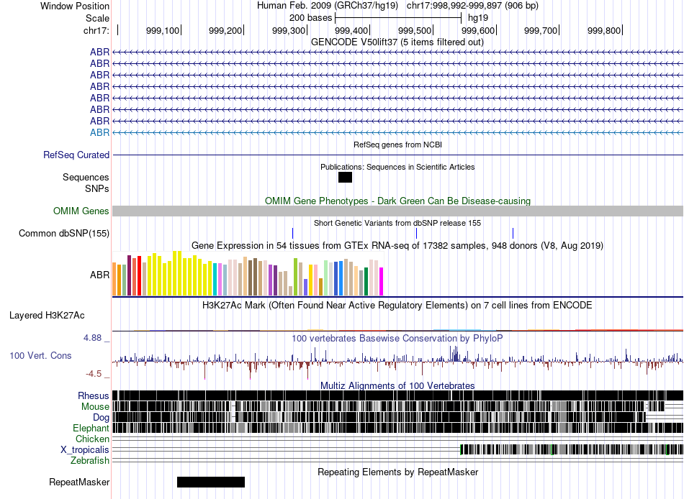This screenshot has width=684, height=499.
Task: Click the Chicken species label
Action: [x=92, y=439]
